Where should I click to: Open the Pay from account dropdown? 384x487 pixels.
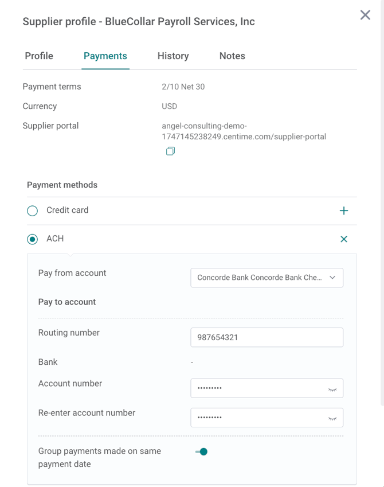pos(267,278)
